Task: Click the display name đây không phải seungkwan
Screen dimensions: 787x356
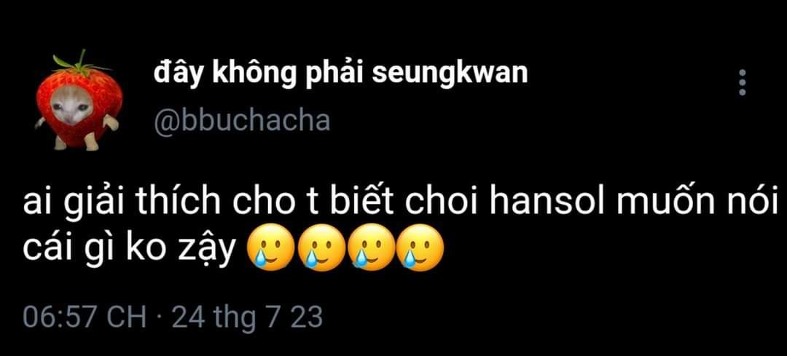Action: click(340, 75)
